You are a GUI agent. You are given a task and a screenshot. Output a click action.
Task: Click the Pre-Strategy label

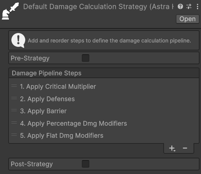[x=30, y=58]
